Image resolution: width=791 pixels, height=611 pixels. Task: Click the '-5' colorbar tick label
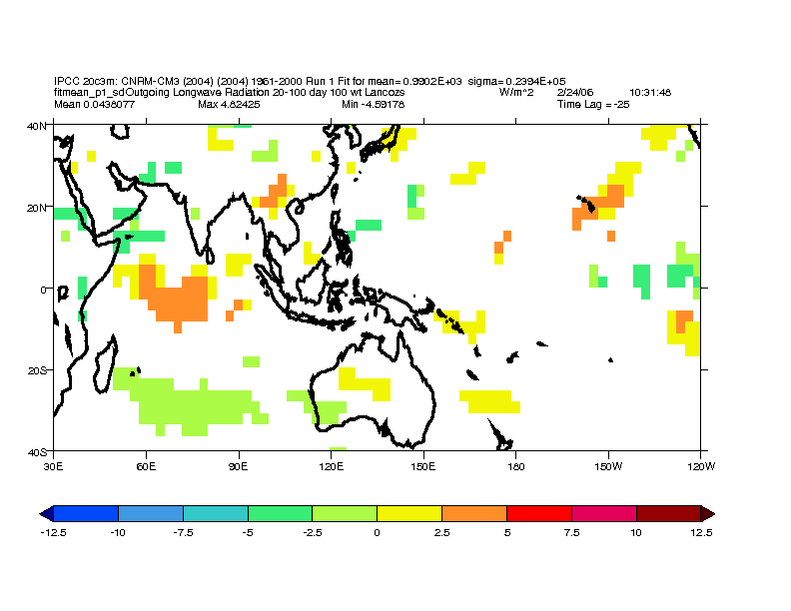pos(248,533)
